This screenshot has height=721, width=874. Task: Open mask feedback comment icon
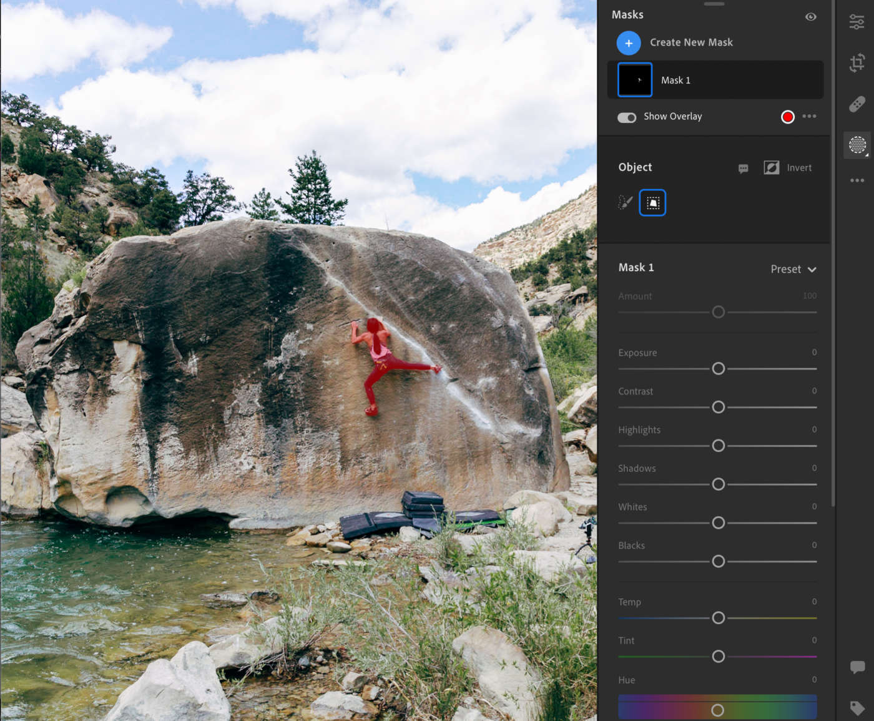click(x=743, y=169)
